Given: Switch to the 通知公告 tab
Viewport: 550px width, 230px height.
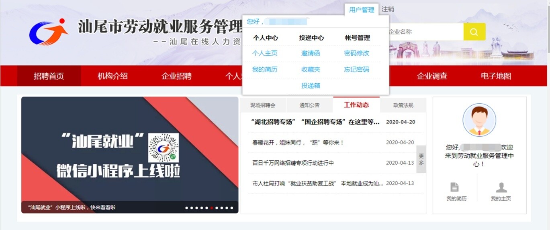Looking at the screenshot, I should (309, 105).
